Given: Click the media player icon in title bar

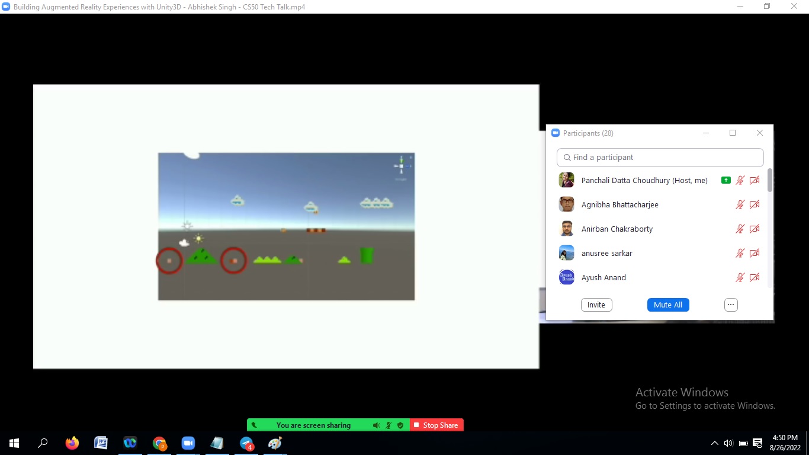Looking at the screenshot, I should [6, 7].
